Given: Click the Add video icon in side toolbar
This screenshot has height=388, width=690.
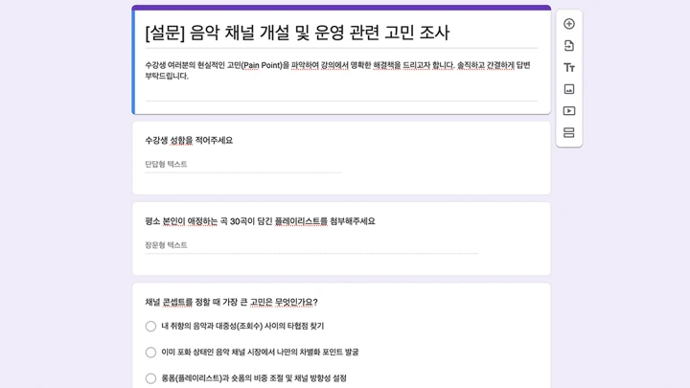Looking at the screenshot, I should tap(569, 111).
